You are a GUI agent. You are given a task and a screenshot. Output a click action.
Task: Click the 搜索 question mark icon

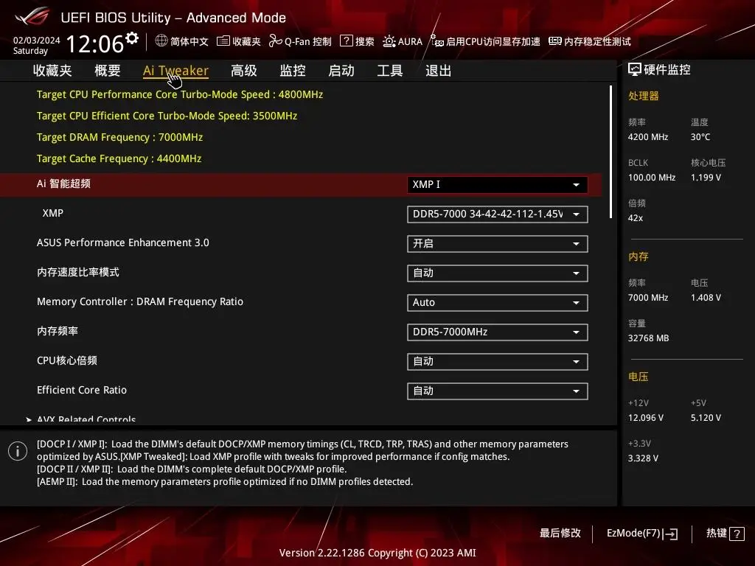coord(346,41)
